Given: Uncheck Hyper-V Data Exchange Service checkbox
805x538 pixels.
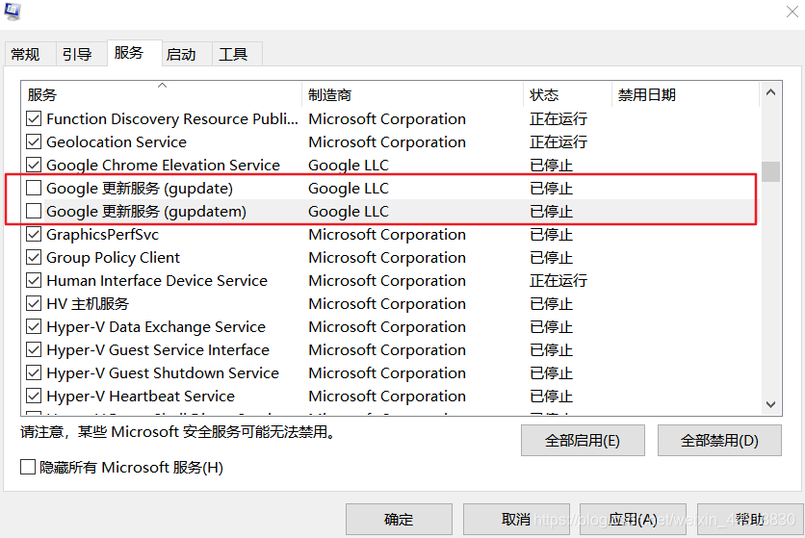Looking at the screenshot, I should [34, 327].
